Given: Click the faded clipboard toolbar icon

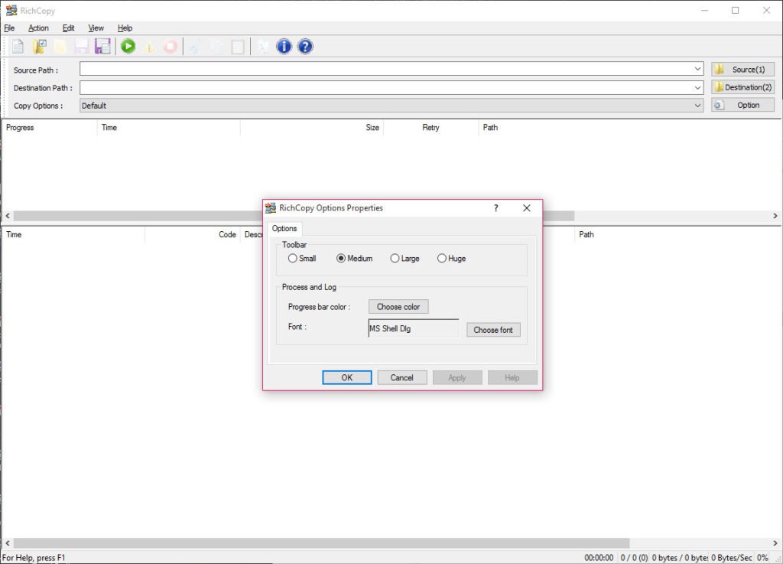Looking at the screenshot, I should (238, 47).
